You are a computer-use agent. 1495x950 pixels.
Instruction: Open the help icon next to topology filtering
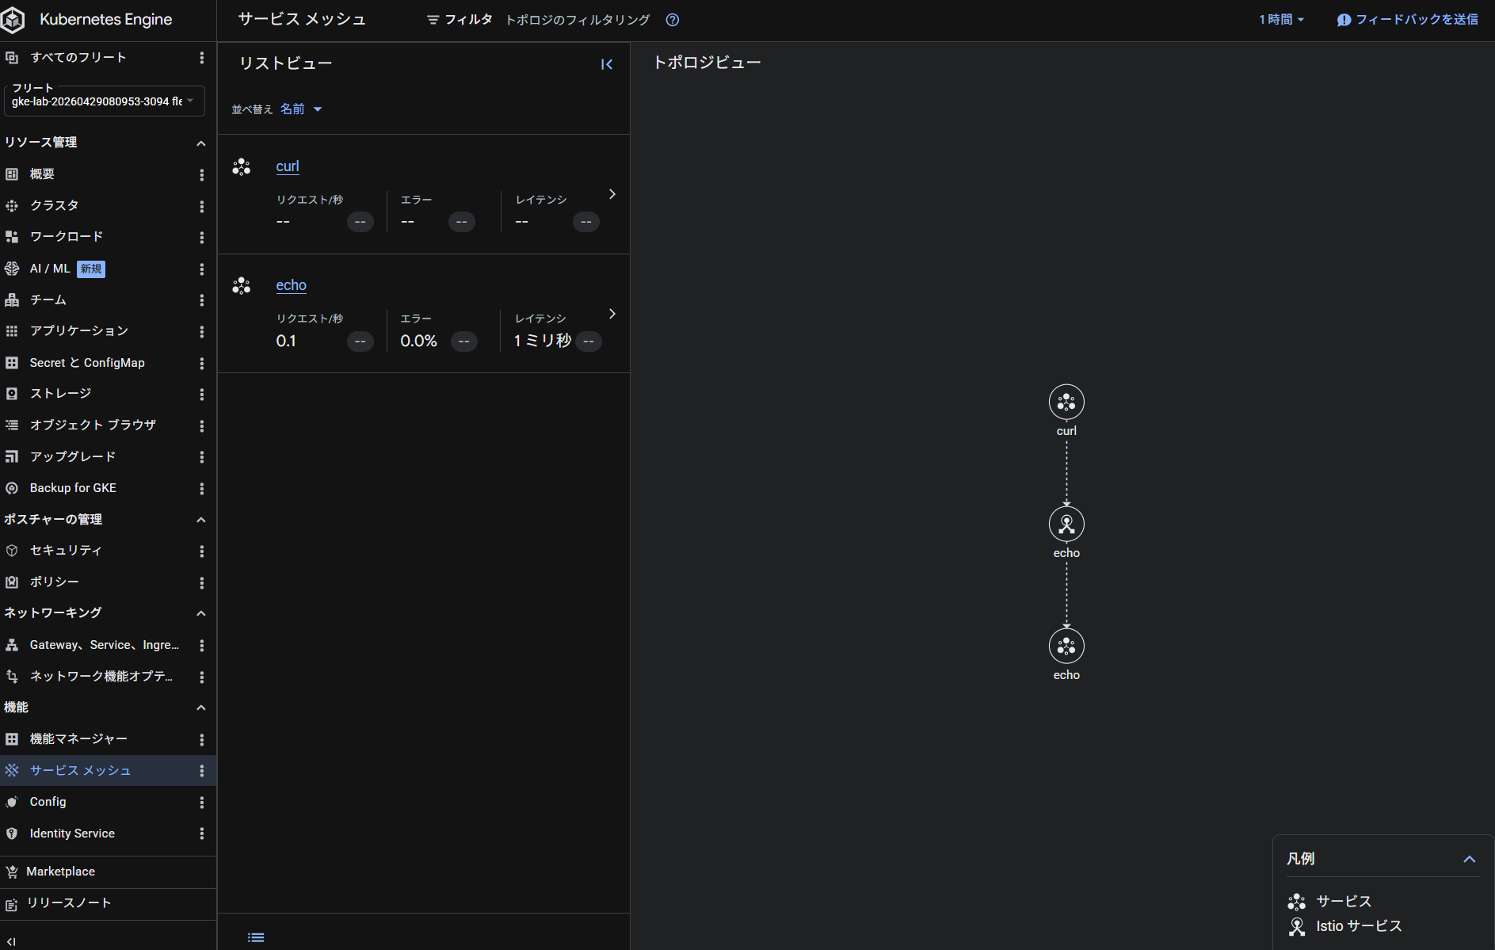[673, 20]
